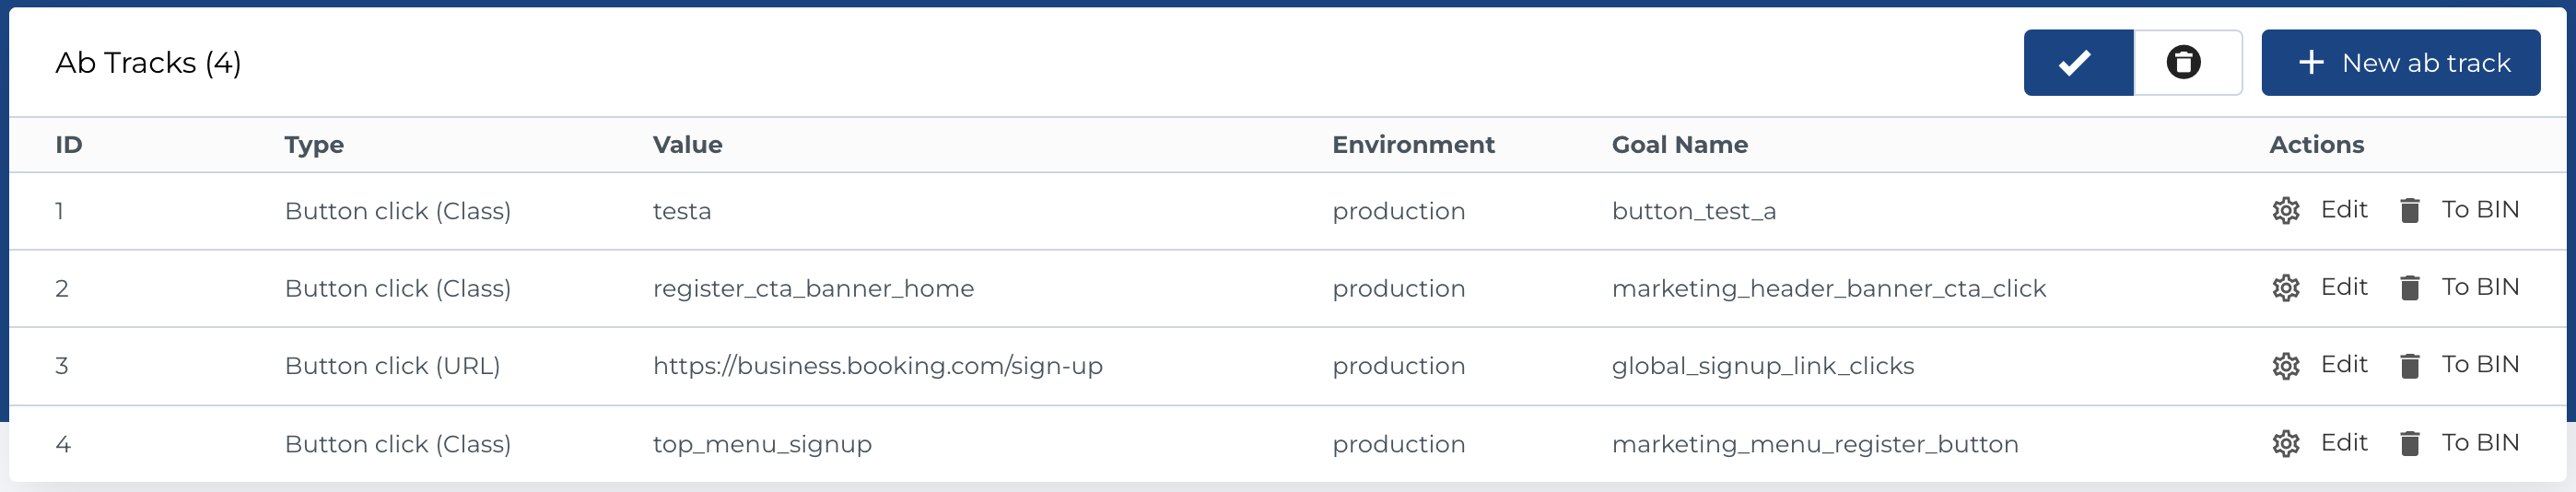Select the https://business.booking.com/sign-up value

click(877, 366)
